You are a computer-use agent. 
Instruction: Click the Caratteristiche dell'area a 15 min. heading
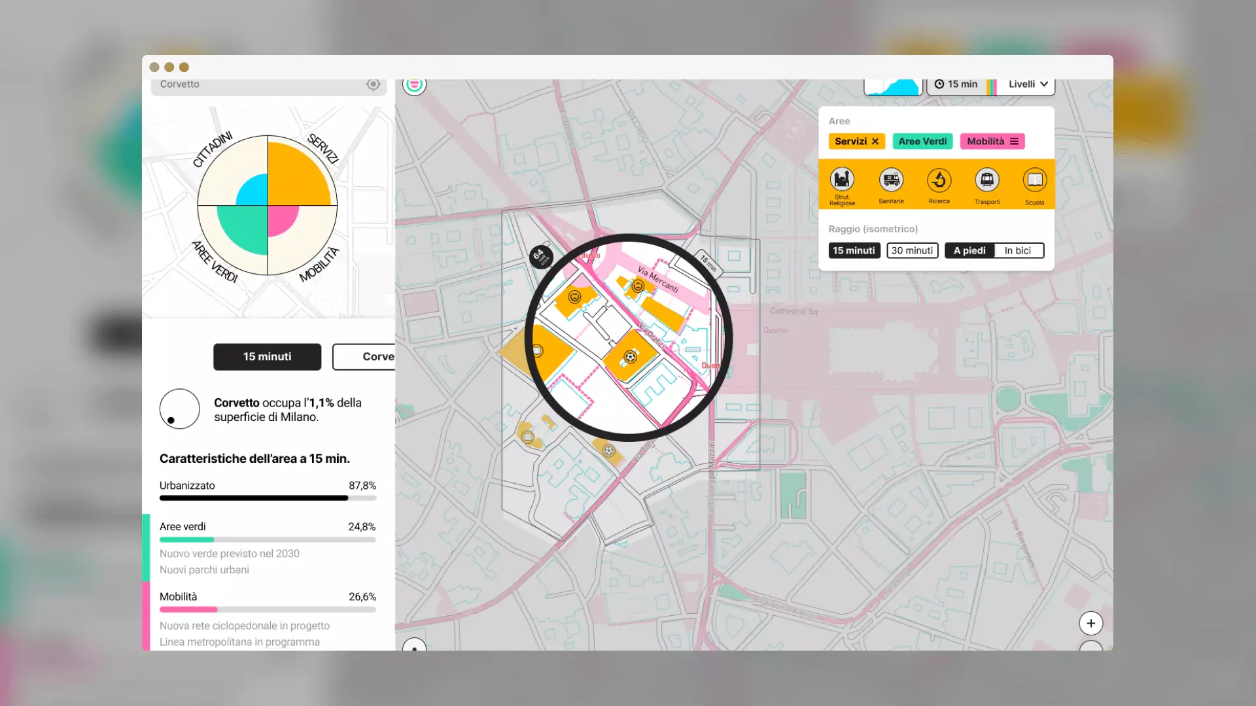click(x=254, y=459)
